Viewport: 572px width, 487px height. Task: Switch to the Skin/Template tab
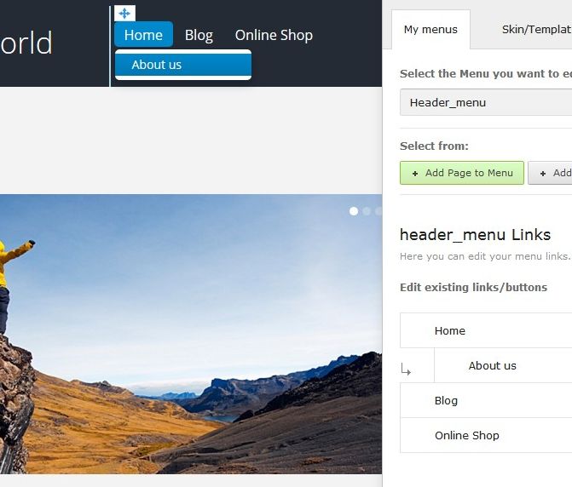point(536,30)
